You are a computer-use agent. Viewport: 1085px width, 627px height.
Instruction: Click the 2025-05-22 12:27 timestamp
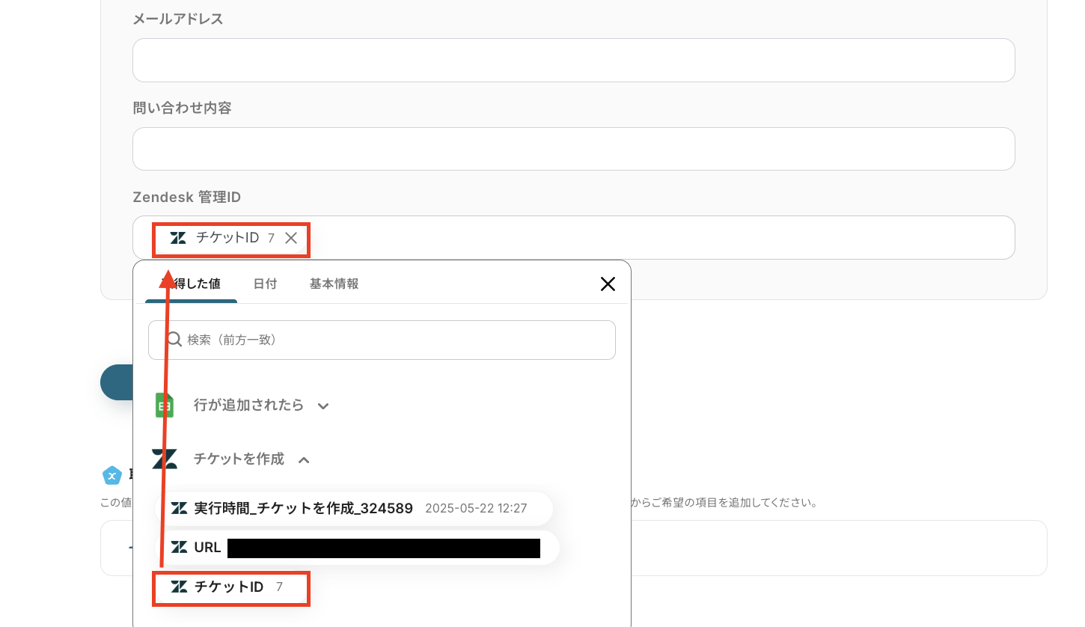tap(476, 509)
